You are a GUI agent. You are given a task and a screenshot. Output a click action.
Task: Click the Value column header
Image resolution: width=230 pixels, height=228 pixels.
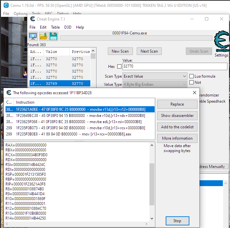[x=57, y=52]
